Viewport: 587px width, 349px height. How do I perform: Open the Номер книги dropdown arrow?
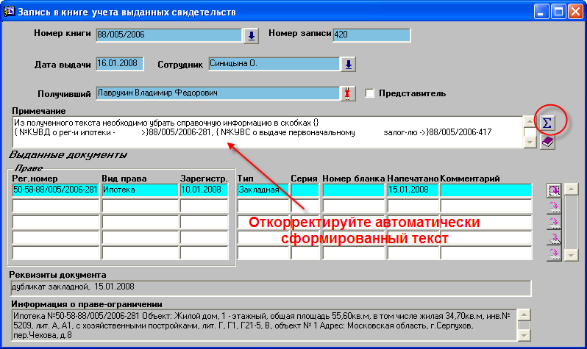(x=251, y=36)
